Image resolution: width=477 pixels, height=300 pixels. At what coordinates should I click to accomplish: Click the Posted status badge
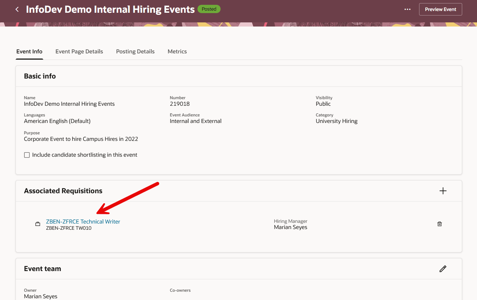point(209,9)
